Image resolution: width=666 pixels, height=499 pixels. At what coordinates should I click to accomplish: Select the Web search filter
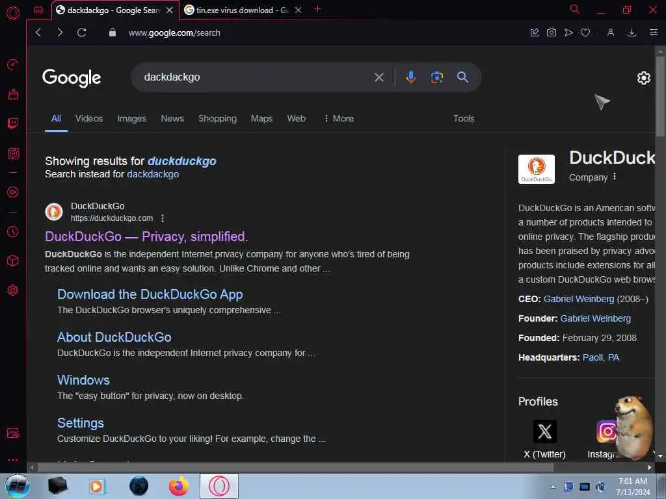(296, 118)
